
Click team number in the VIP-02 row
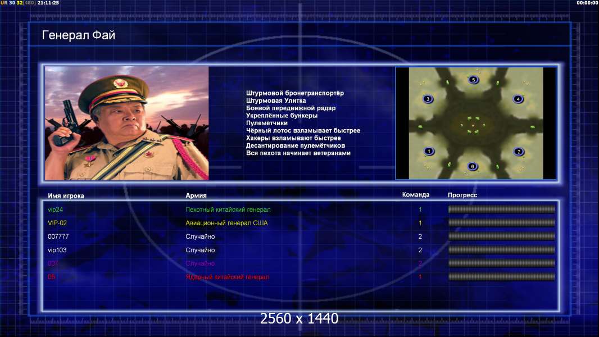coord(420,223)
